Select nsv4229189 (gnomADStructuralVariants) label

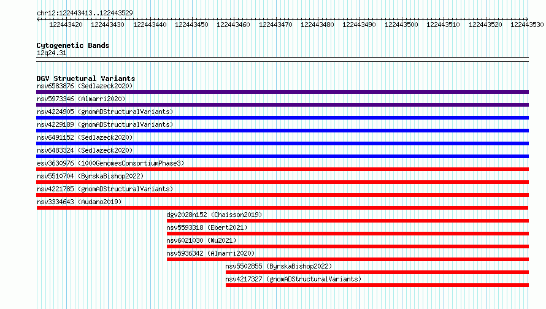coord(105,124)
